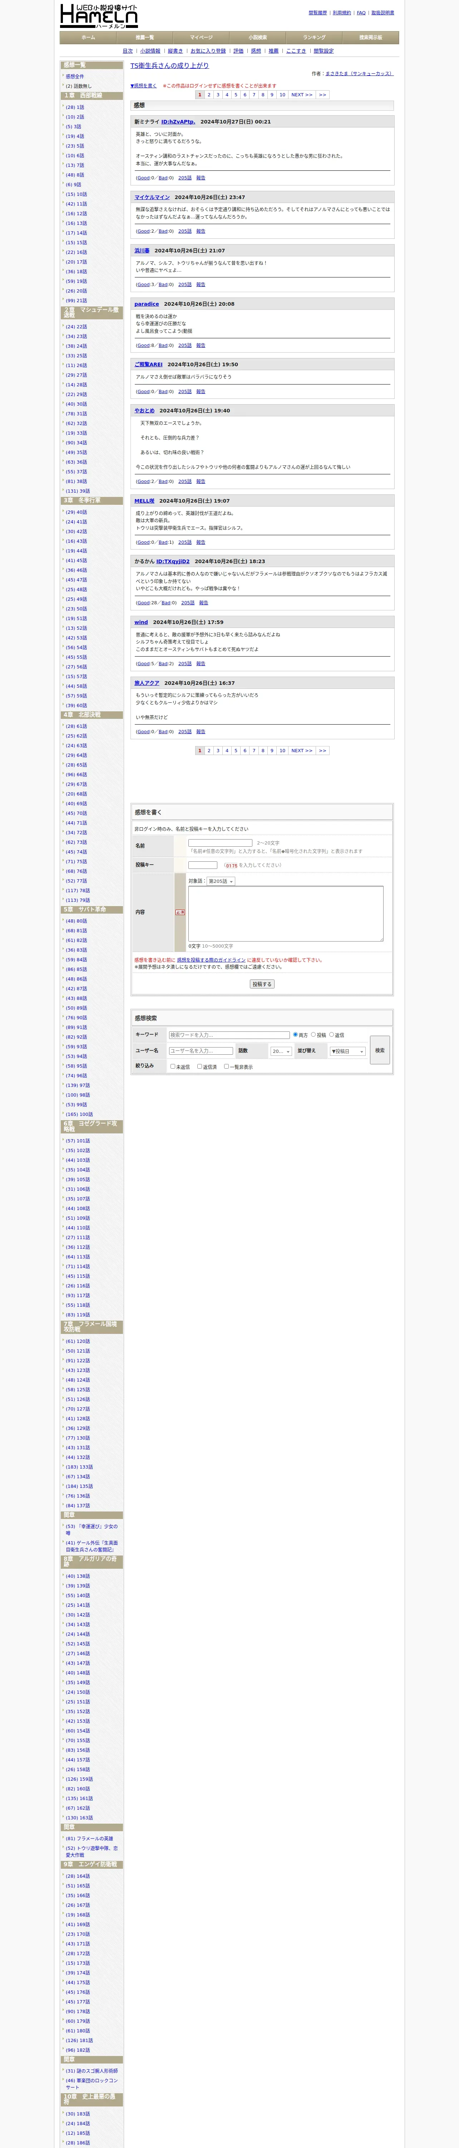Open the 推薦一覧 navigation tab
Image resolution: width=459 pixels, height=2148 pixels.
pos(145,38)
